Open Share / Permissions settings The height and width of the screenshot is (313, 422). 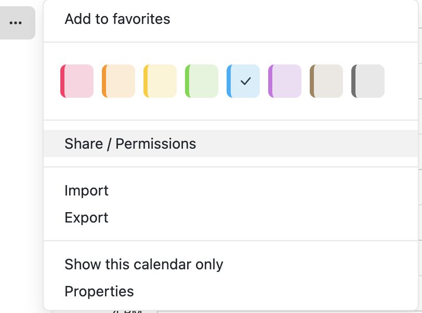tap(130, 144)
